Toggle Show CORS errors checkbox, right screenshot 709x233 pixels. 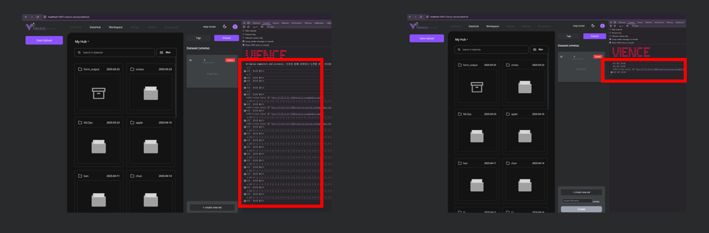click(610, 43)
